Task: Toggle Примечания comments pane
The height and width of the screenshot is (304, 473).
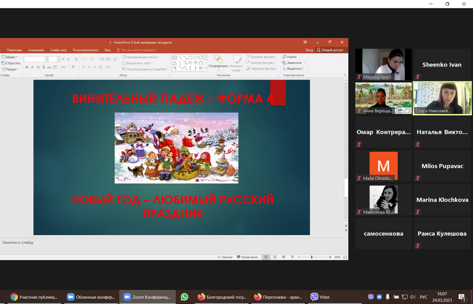Action: pos(247,257)
